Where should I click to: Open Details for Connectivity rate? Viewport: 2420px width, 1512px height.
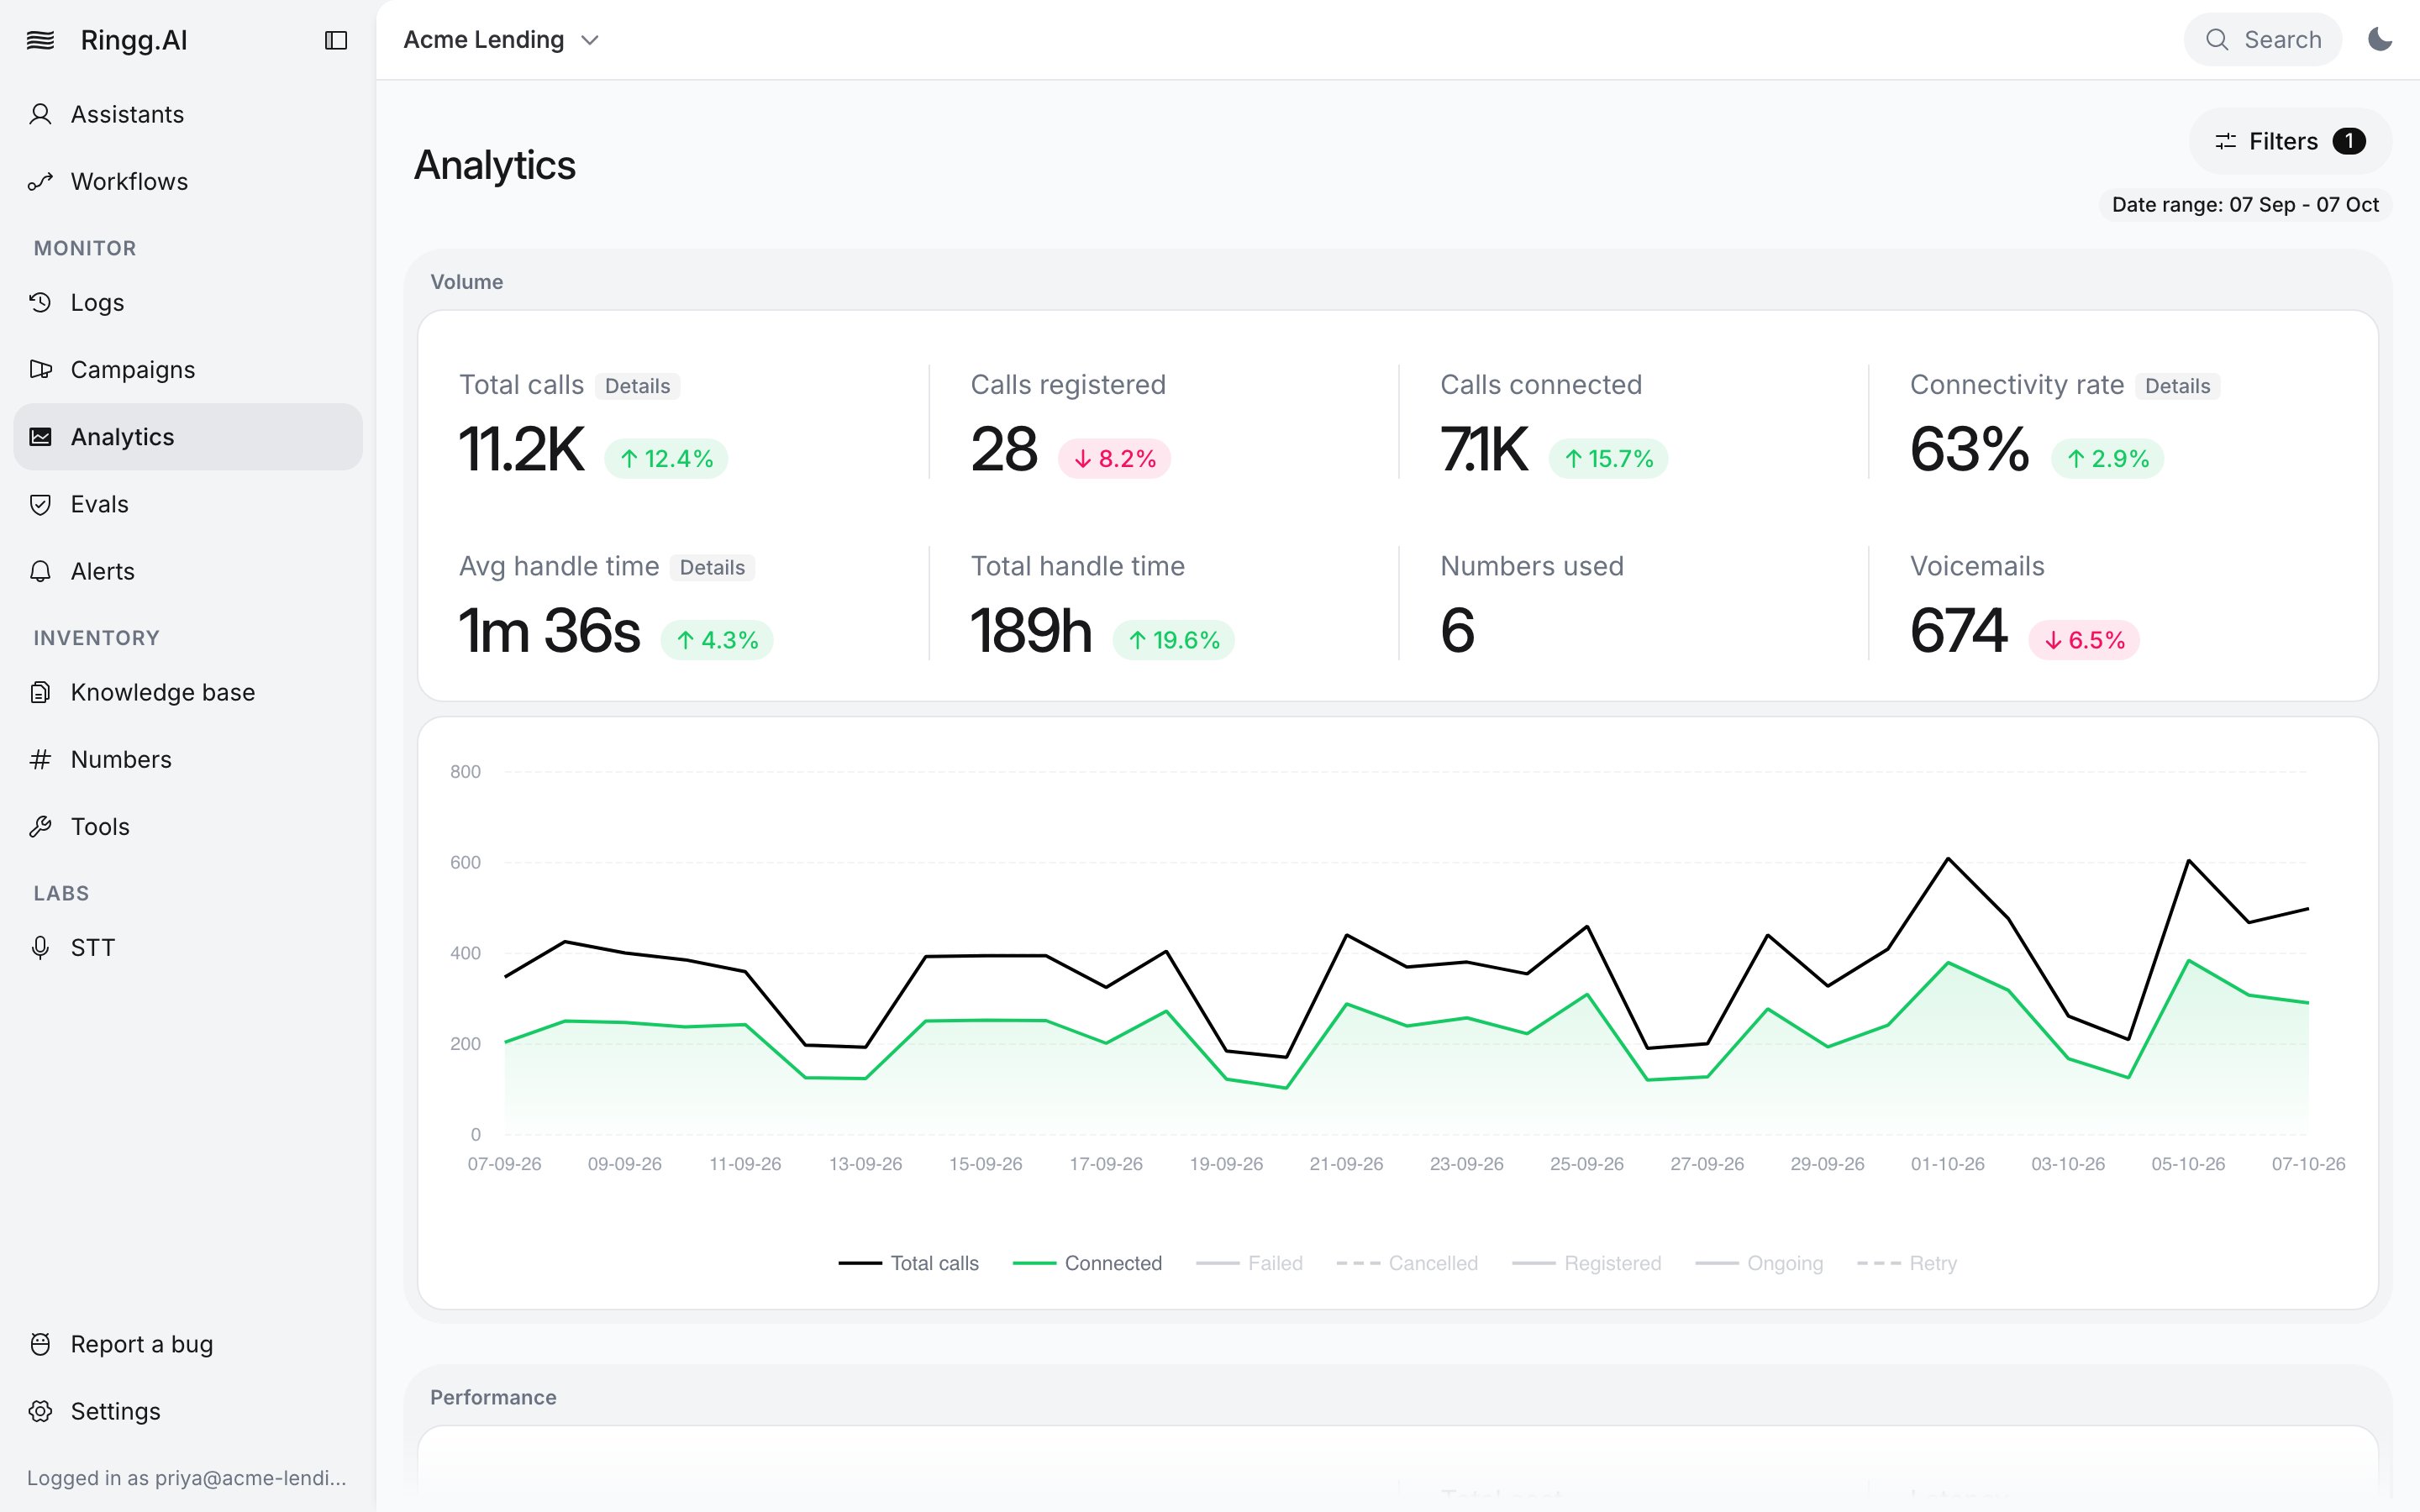click(x=2177, y=386)
